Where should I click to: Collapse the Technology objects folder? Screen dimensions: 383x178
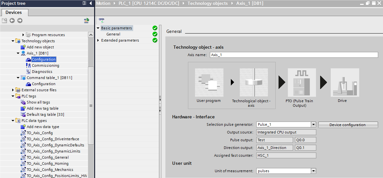tap(13, 41)
